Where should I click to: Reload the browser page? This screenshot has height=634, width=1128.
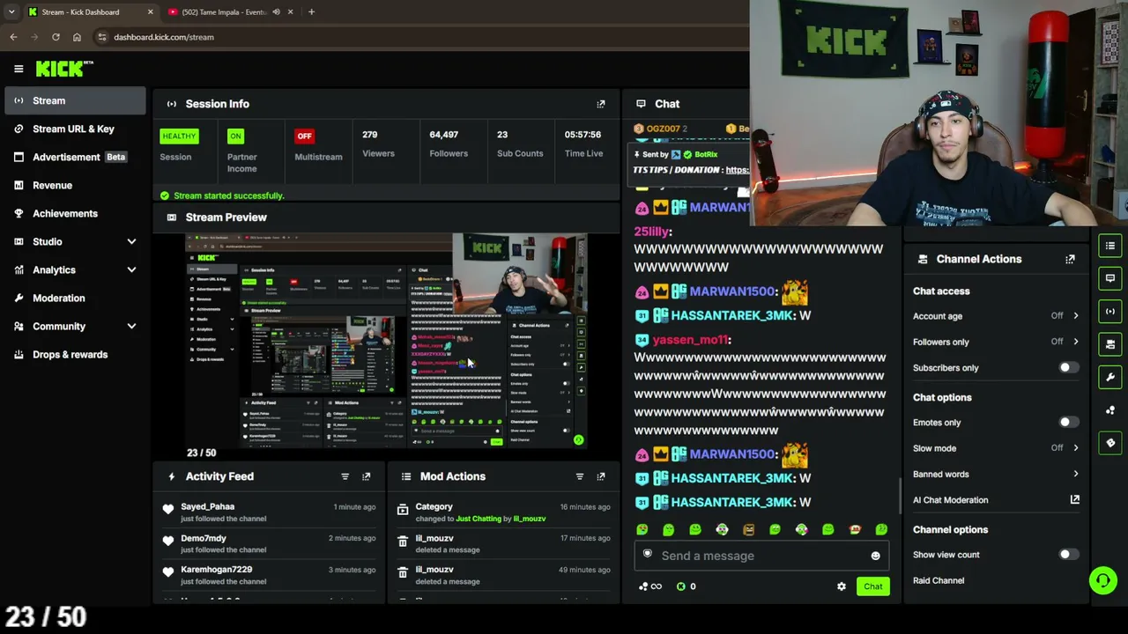[56, 37]
